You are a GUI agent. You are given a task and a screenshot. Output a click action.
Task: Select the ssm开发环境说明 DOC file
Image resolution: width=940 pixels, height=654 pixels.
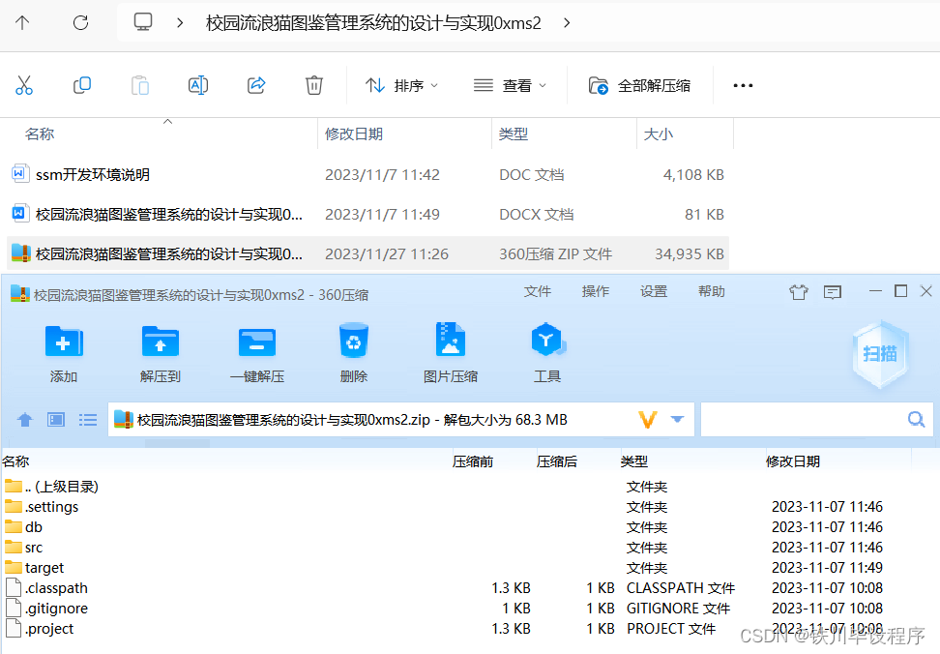367,174
